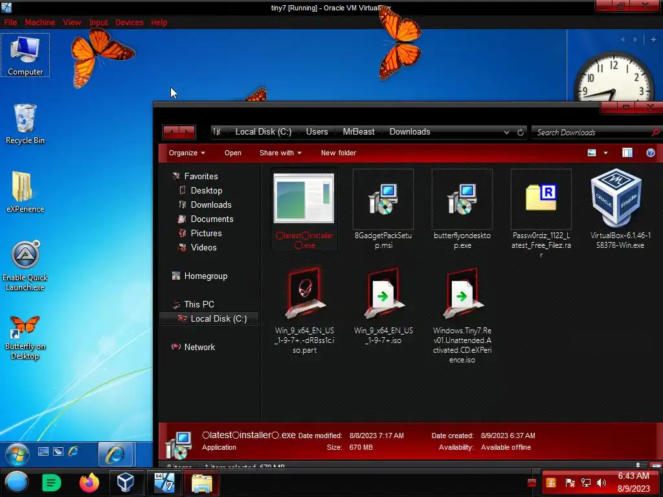The width and height of the screenshot is (663, 497).
Task: Open Documents in the navigation pane
Action: [x=212, y=219]
